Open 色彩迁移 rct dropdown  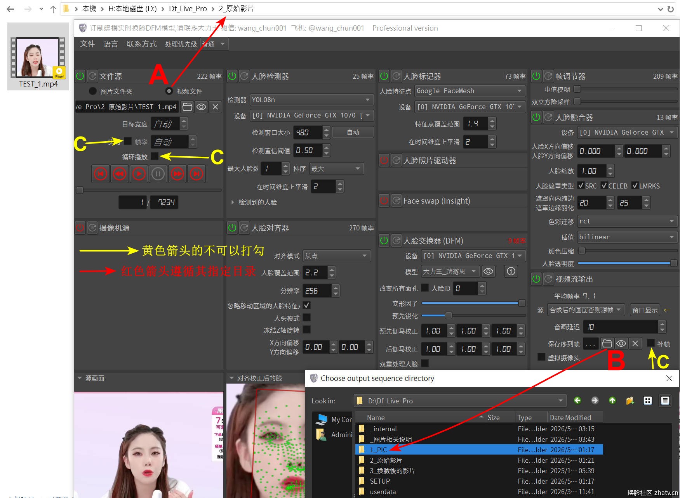tap(628, 221)
